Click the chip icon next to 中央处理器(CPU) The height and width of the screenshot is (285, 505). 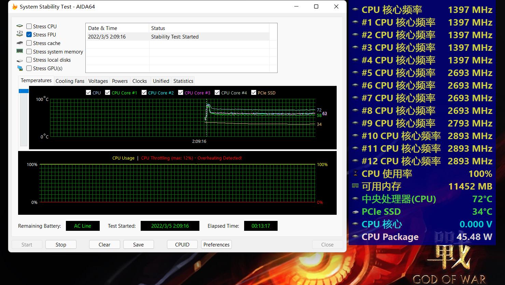coord(355,199)
